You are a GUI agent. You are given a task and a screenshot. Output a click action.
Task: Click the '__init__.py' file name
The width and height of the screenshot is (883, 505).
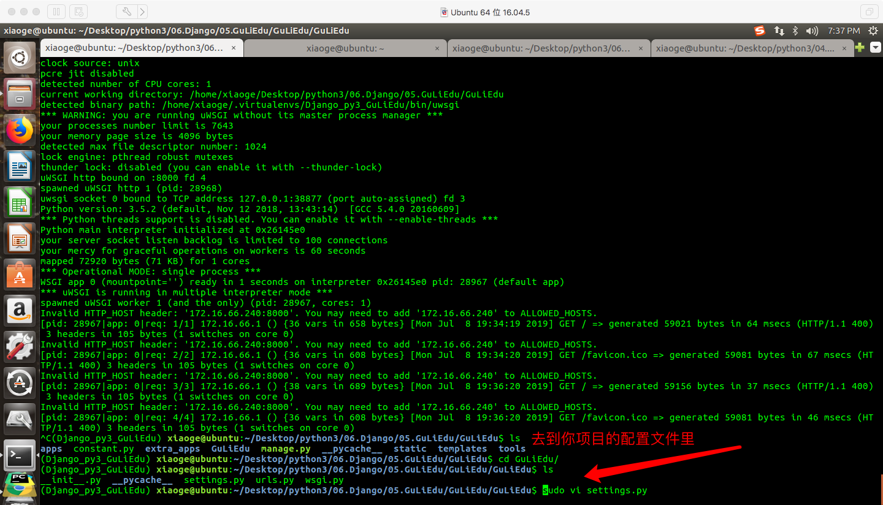pos(71,480)
